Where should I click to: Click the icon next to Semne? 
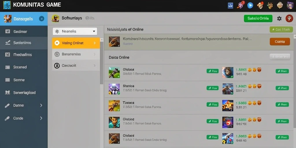[x=8, y=80]
